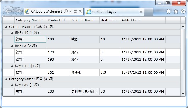Open a new blank tab
This screenshot has width=188, height=108.
click(148, 12)
